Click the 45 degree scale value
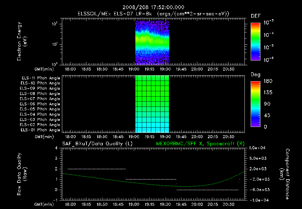Image resolution: width=302 pixels, height=209 pixels. [x=267, y=115]
